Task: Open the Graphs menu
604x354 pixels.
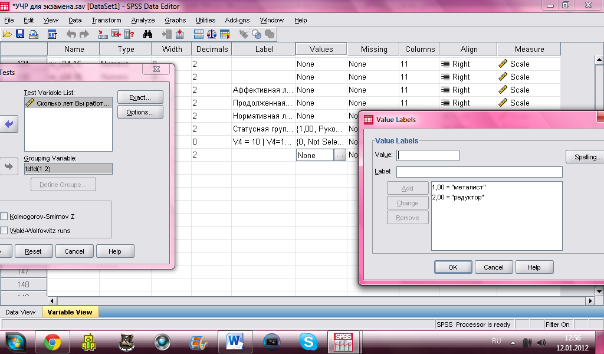Action: tap(175, 20)
